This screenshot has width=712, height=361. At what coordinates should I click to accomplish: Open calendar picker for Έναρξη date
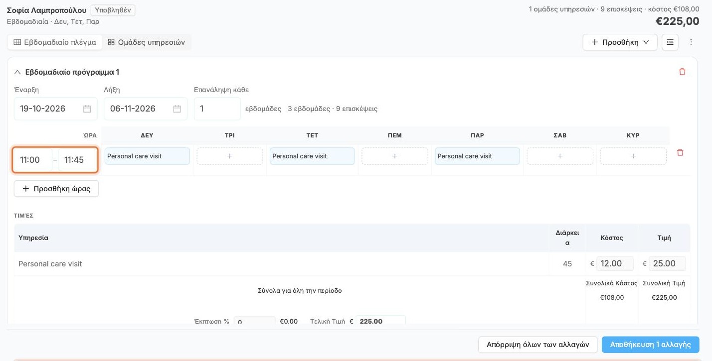(x=87, y=109)
